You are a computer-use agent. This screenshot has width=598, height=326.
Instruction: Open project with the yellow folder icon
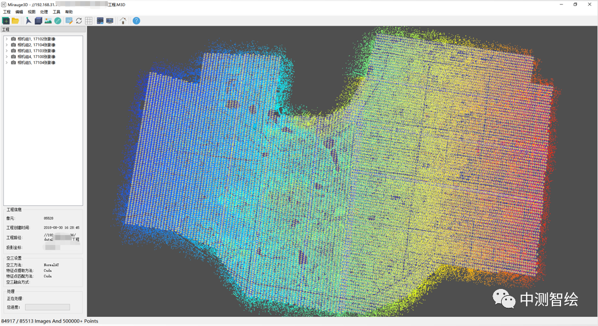coord(15,21)
